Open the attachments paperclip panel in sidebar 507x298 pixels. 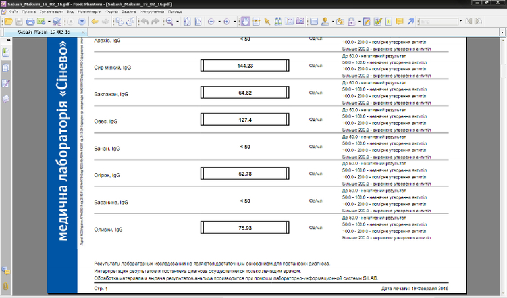click(x=6, y=287)
